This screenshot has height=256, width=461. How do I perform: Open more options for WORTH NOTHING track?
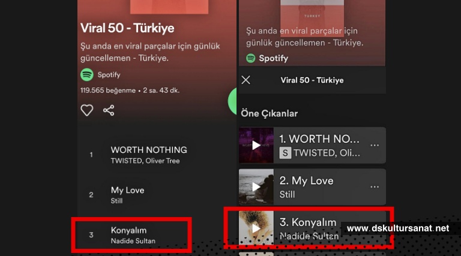(375, 145)
